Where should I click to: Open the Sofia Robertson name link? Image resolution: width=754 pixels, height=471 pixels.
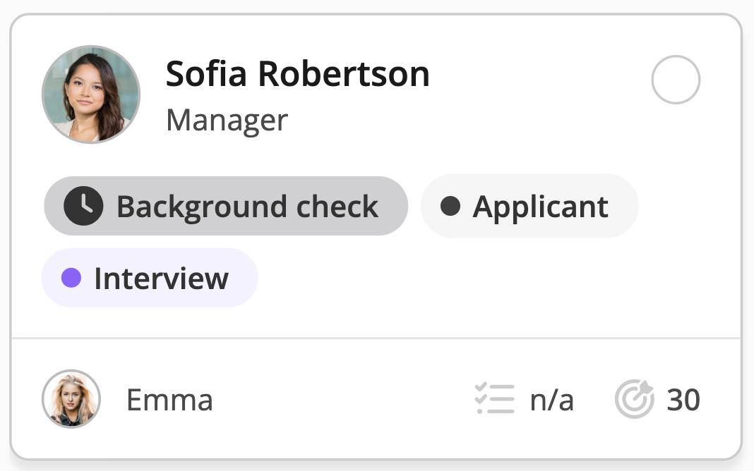click(297, 74)
